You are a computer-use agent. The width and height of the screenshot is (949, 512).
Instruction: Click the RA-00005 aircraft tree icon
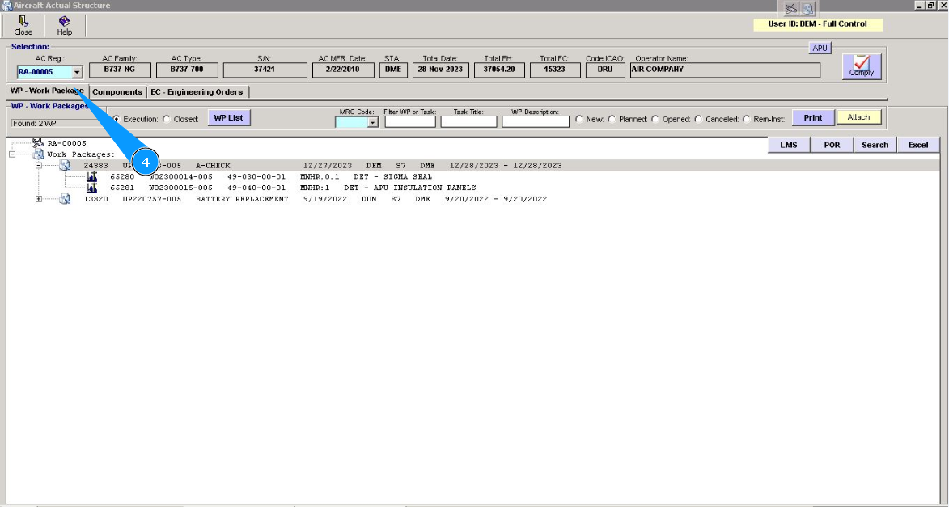point(38,143)
